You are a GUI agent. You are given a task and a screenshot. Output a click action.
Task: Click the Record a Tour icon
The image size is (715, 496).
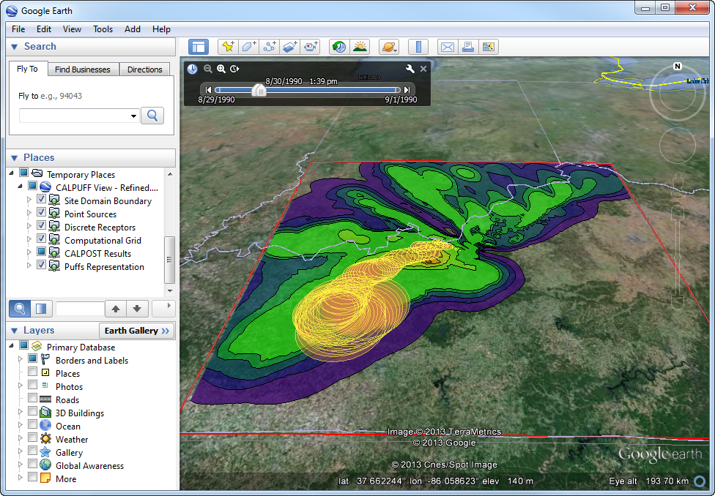pyautogui.click(x=311, y=47)
